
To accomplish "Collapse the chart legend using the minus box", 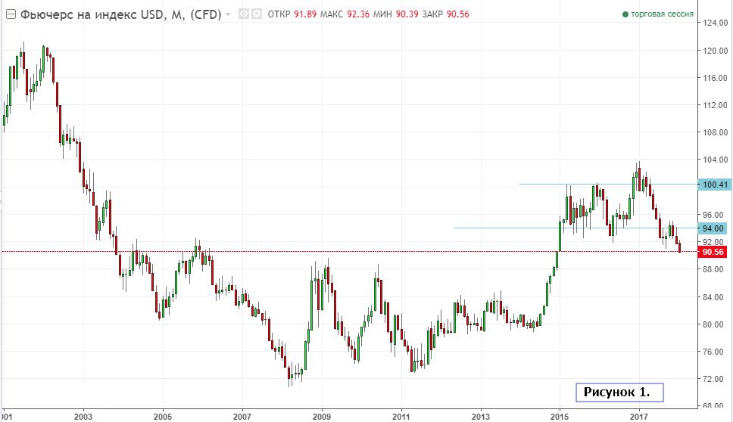I will [11, 14].
